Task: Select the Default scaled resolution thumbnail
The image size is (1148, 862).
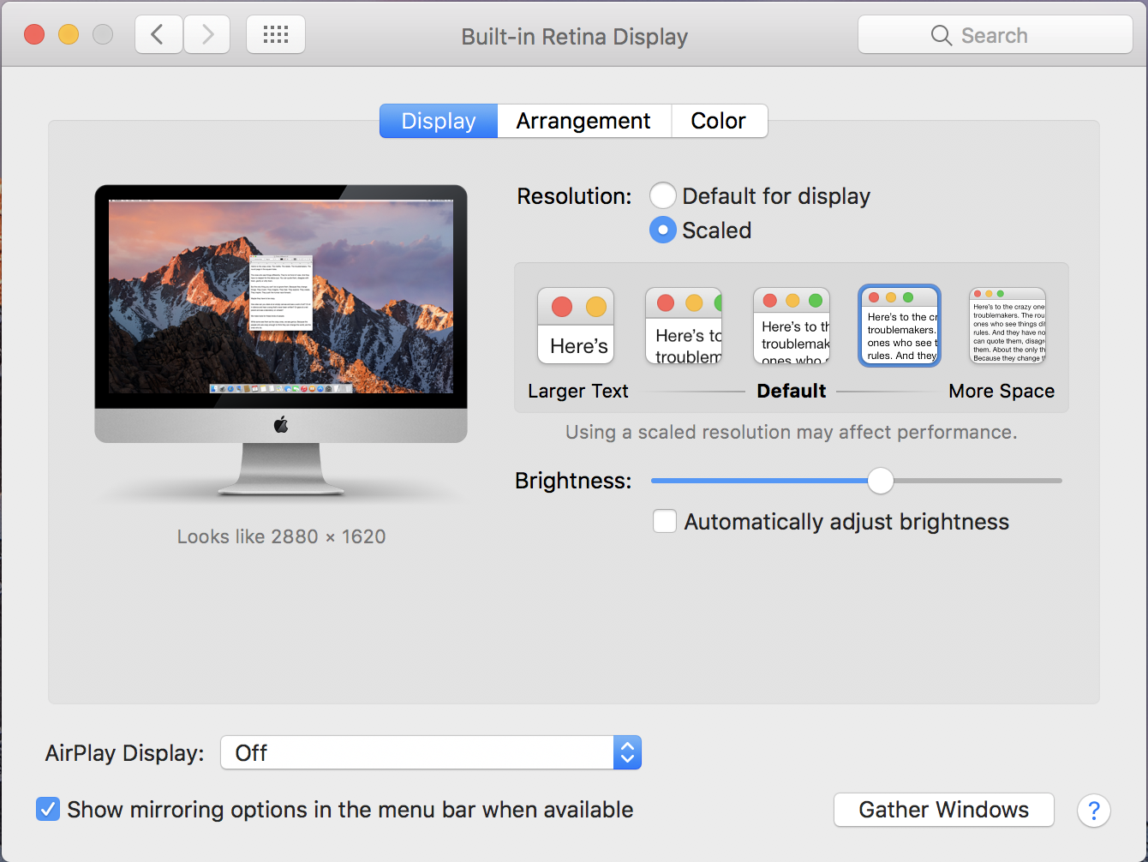Action: pos(792,326)
